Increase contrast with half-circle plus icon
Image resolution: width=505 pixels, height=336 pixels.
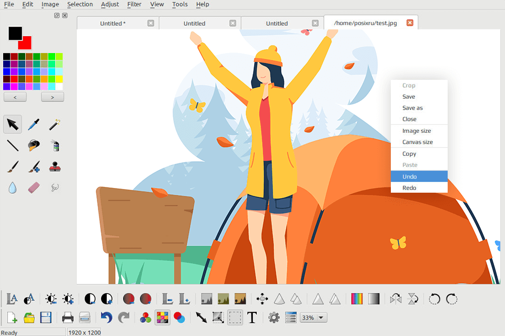tap(107, 299)
